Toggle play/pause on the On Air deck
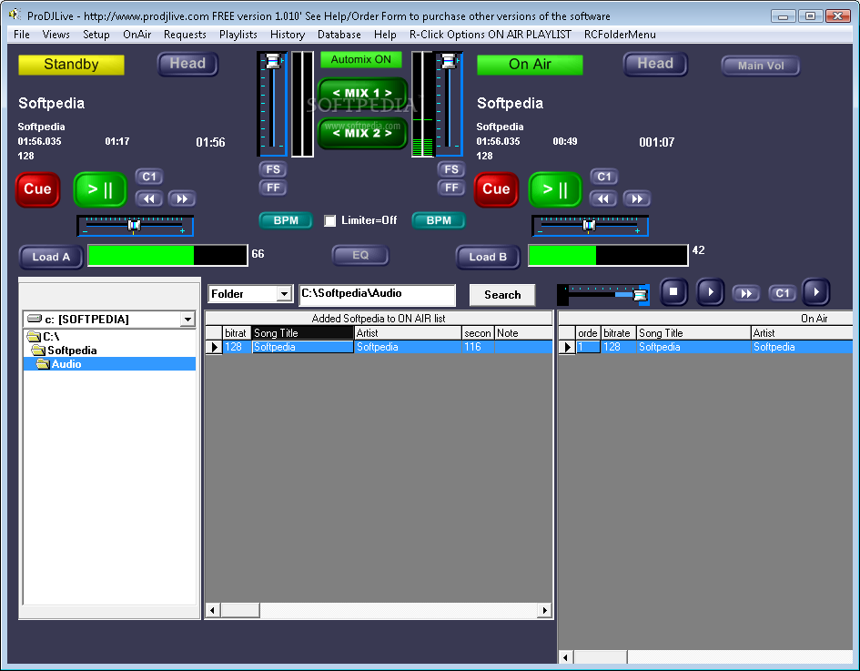860x671 pixels. [554, 189]
